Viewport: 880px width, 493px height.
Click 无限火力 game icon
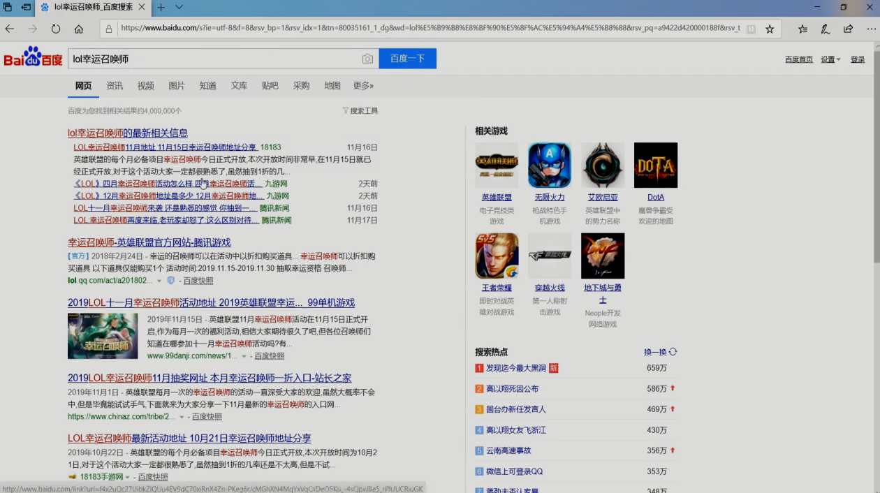point(550,165)
